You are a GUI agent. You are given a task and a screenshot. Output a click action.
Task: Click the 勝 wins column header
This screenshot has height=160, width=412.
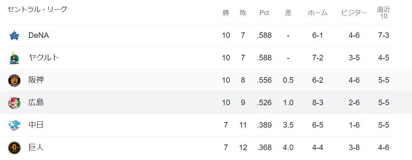click(226, 13)
